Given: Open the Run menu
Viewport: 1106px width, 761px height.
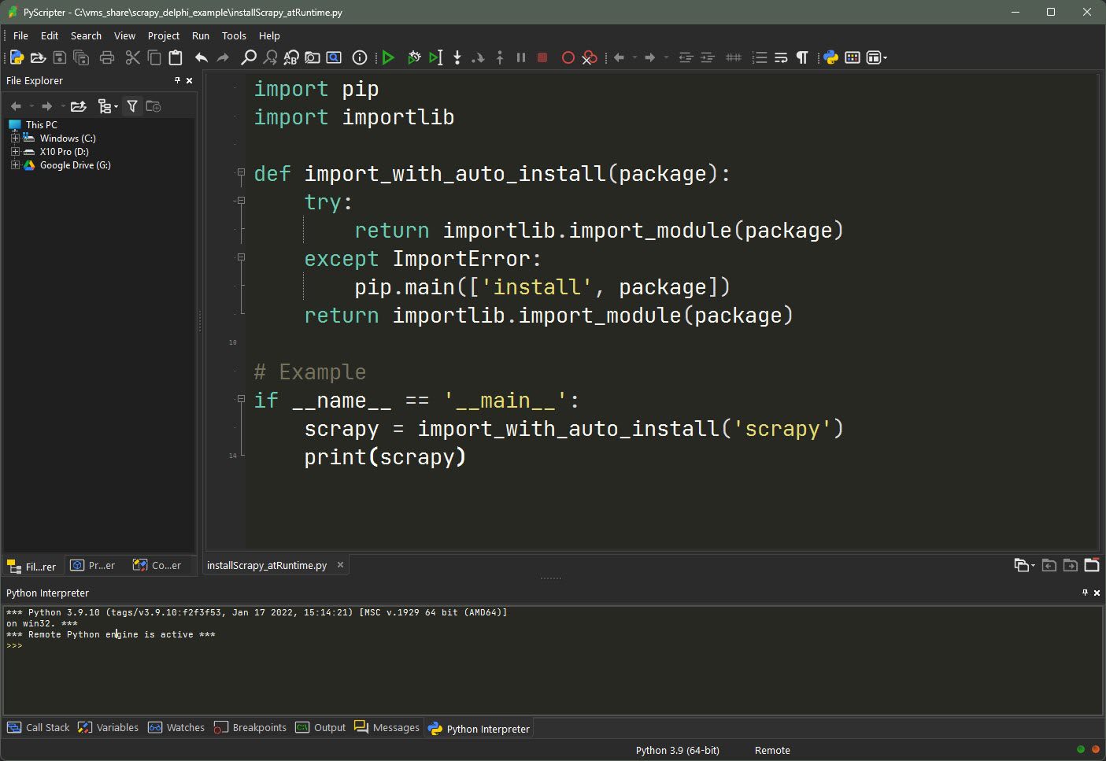Looking at the screenshot, I should pyautogui.click(x=201, y=35).
